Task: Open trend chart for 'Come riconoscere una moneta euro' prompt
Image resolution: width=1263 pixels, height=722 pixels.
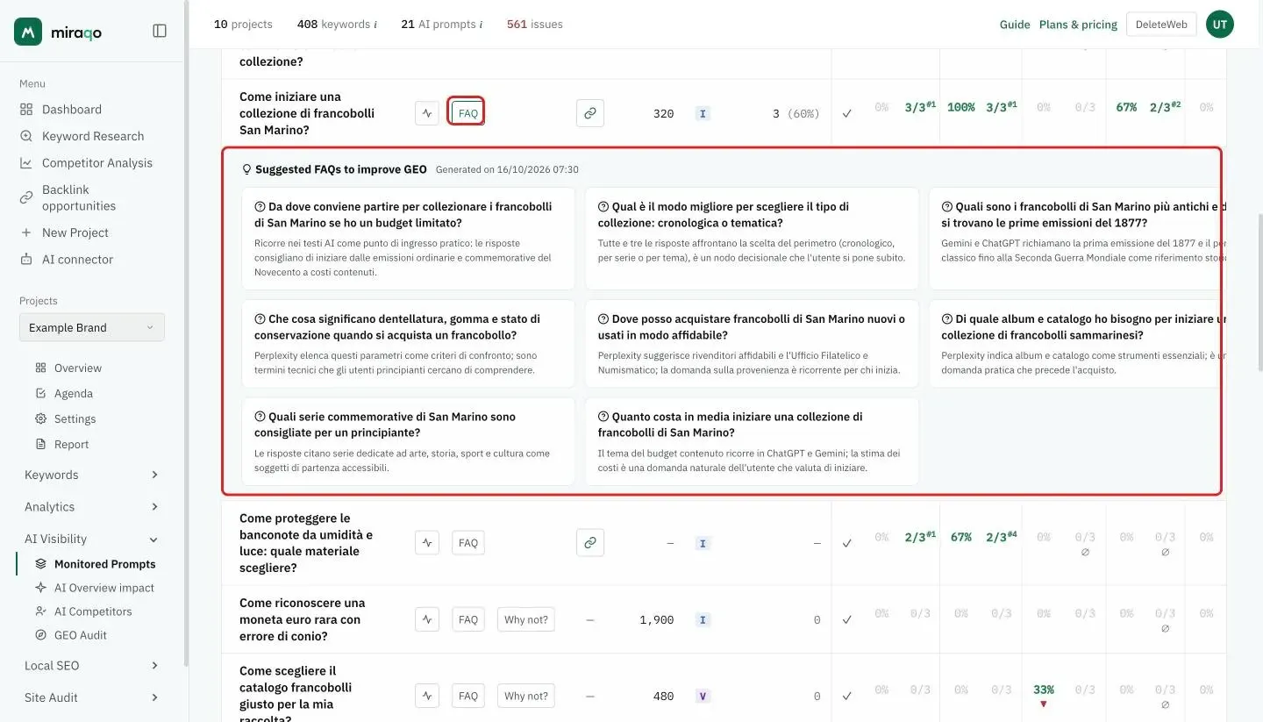Action: (x=427, y=619)
